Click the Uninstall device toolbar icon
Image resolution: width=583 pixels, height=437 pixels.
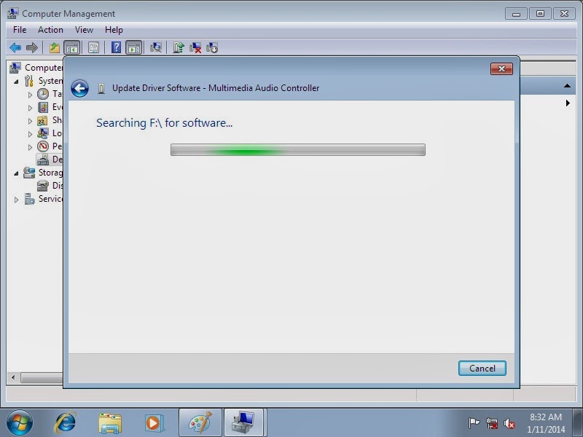pos(195,47)
